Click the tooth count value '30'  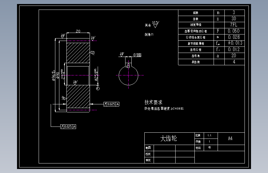click(234, 18)
